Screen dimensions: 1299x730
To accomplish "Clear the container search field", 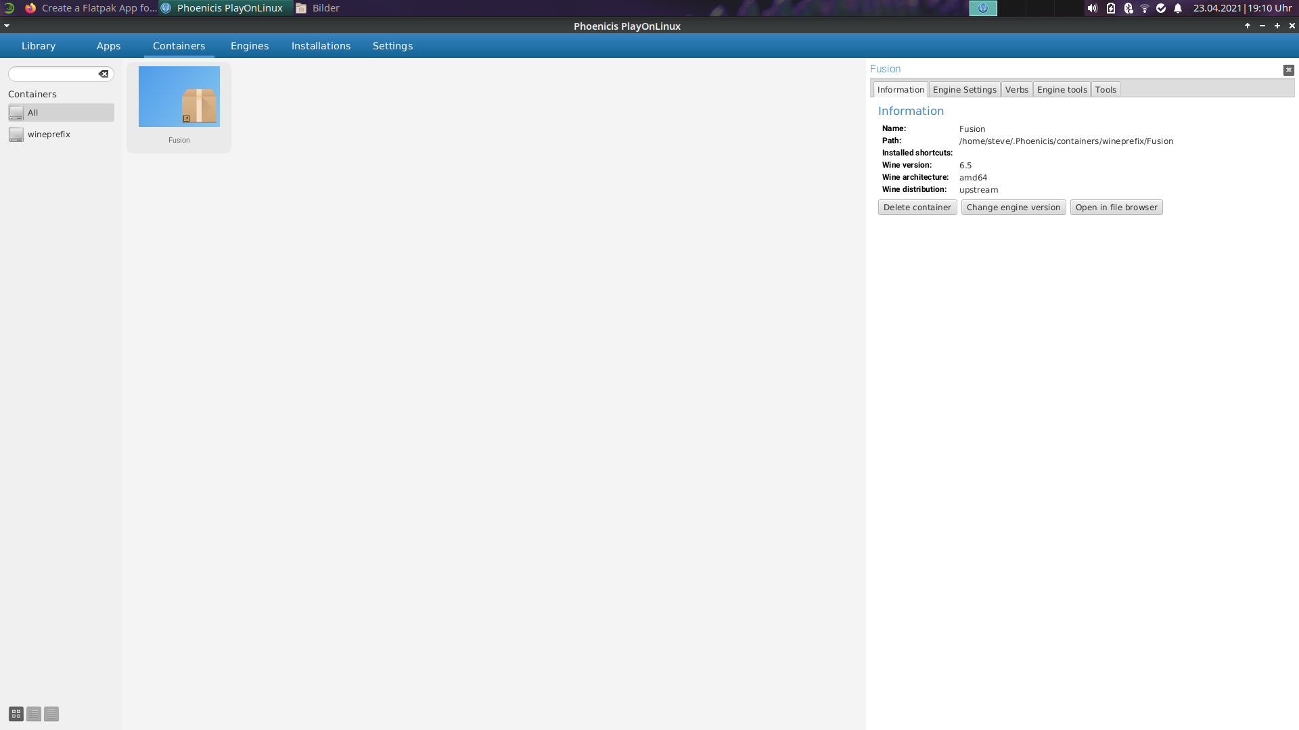I will click(x=104, y=74).
